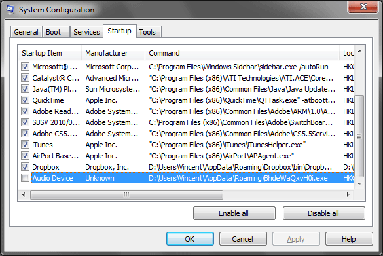
Task: Select the 'Adobe Read...' item name
Action: (x=56, y=111)
